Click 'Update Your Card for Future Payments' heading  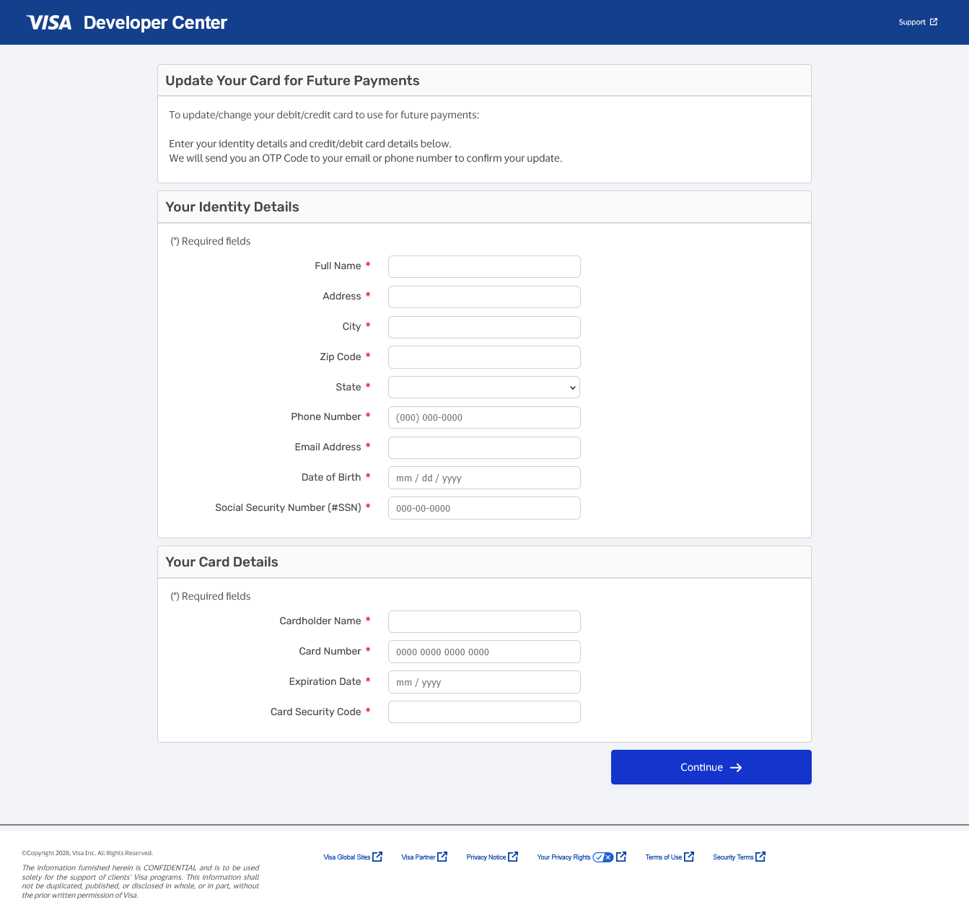click(292, 81)
